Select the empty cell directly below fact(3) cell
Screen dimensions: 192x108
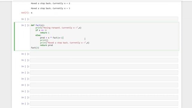(x=104, y=54)
